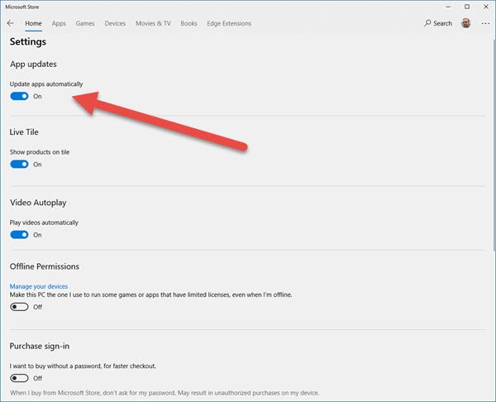The height and width of the screenshot is (402, 496).
Task: Switch to the Books tab
Action: coord(188,23)
